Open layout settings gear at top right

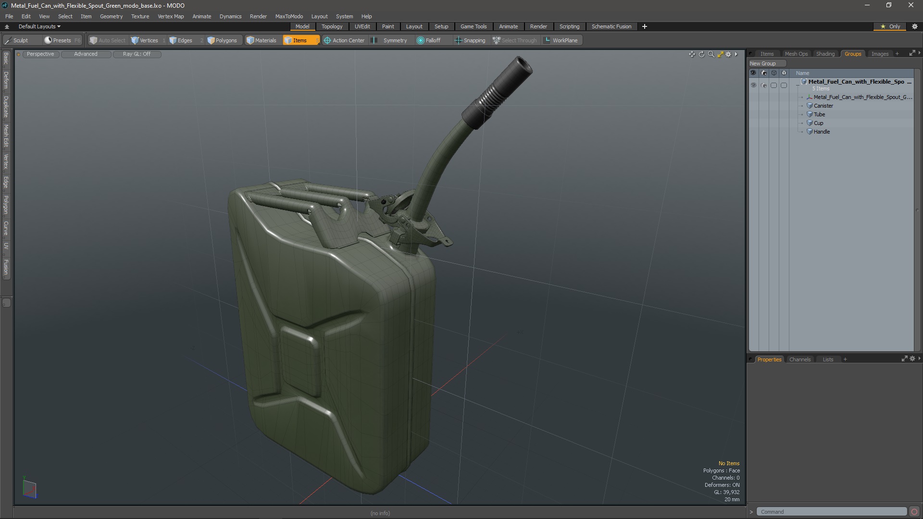[x=915, y=26]
